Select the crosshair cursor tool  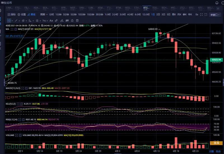click(9, 21)
